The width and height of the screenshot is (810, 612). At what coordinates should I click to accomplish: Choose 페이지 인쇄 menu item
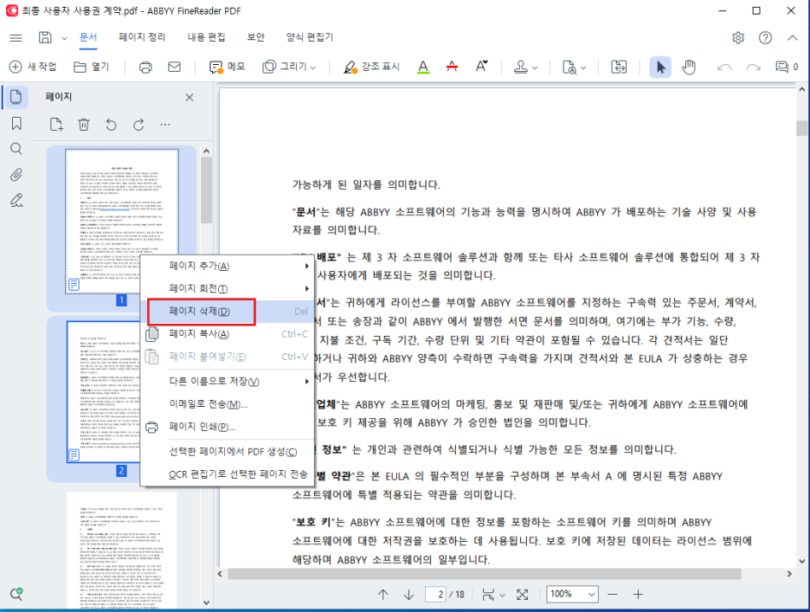(228, 427)
